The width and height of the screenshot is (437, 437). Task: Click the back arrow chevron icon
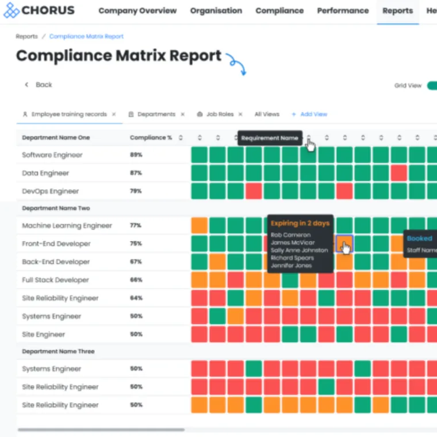click(26, 85)
